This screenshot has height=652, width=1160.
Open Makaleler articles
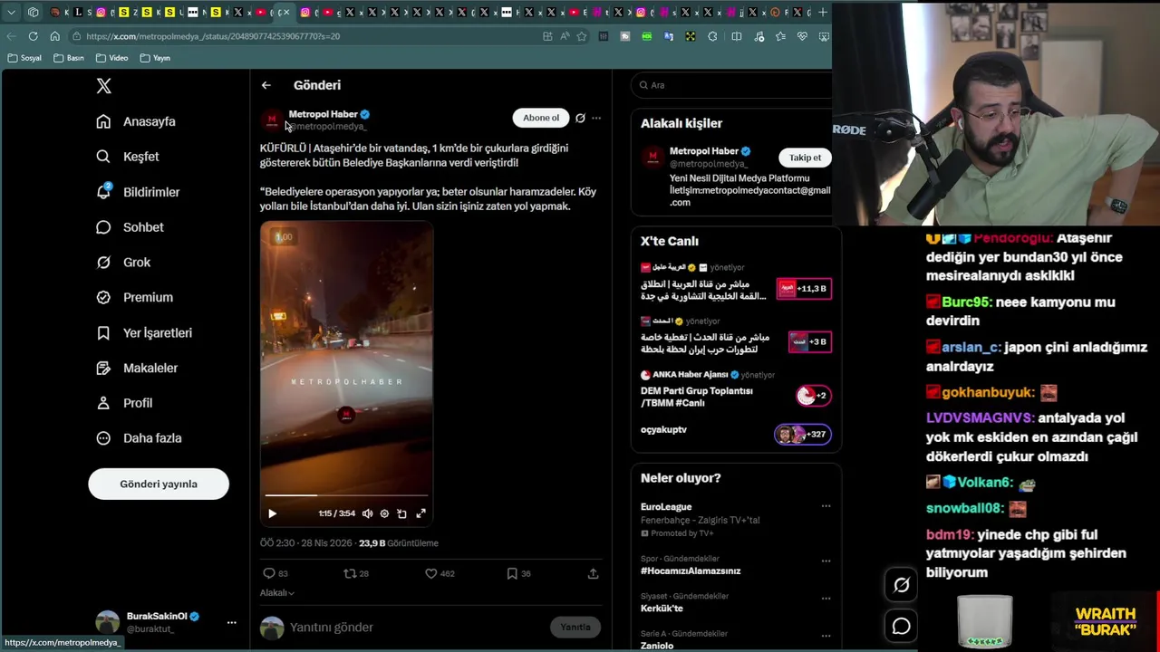(x=137, y=368)
